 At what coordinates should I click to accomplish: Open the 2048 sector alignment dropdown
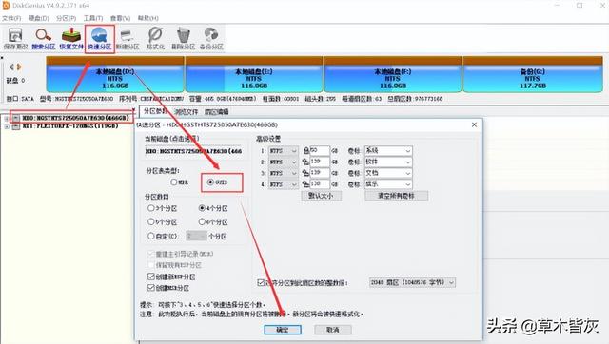click(412, 282)
